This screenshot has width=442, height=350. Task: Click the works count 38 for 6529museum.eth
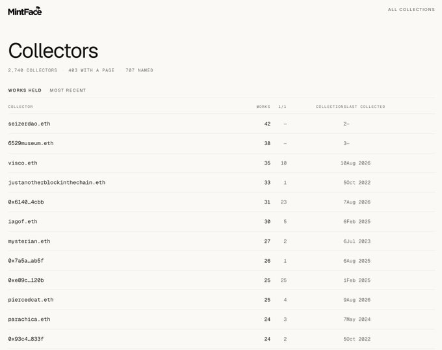[267, 143]
